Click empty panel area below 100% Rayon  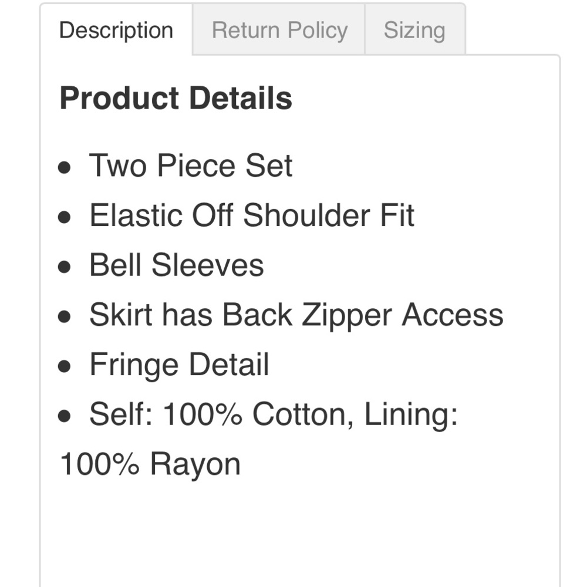click(299, 534)
